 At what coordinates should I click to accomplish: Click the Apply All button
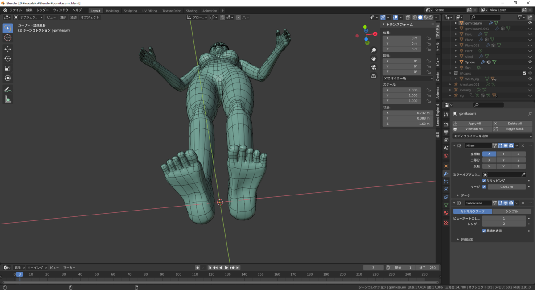472,124
